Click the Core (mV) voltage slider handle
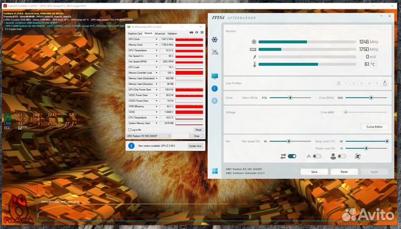 (345, 112)
